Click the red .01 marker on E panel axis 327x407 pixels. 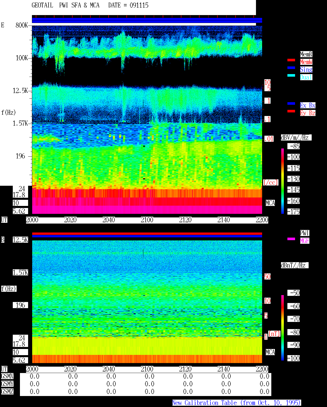click(269, 139)
